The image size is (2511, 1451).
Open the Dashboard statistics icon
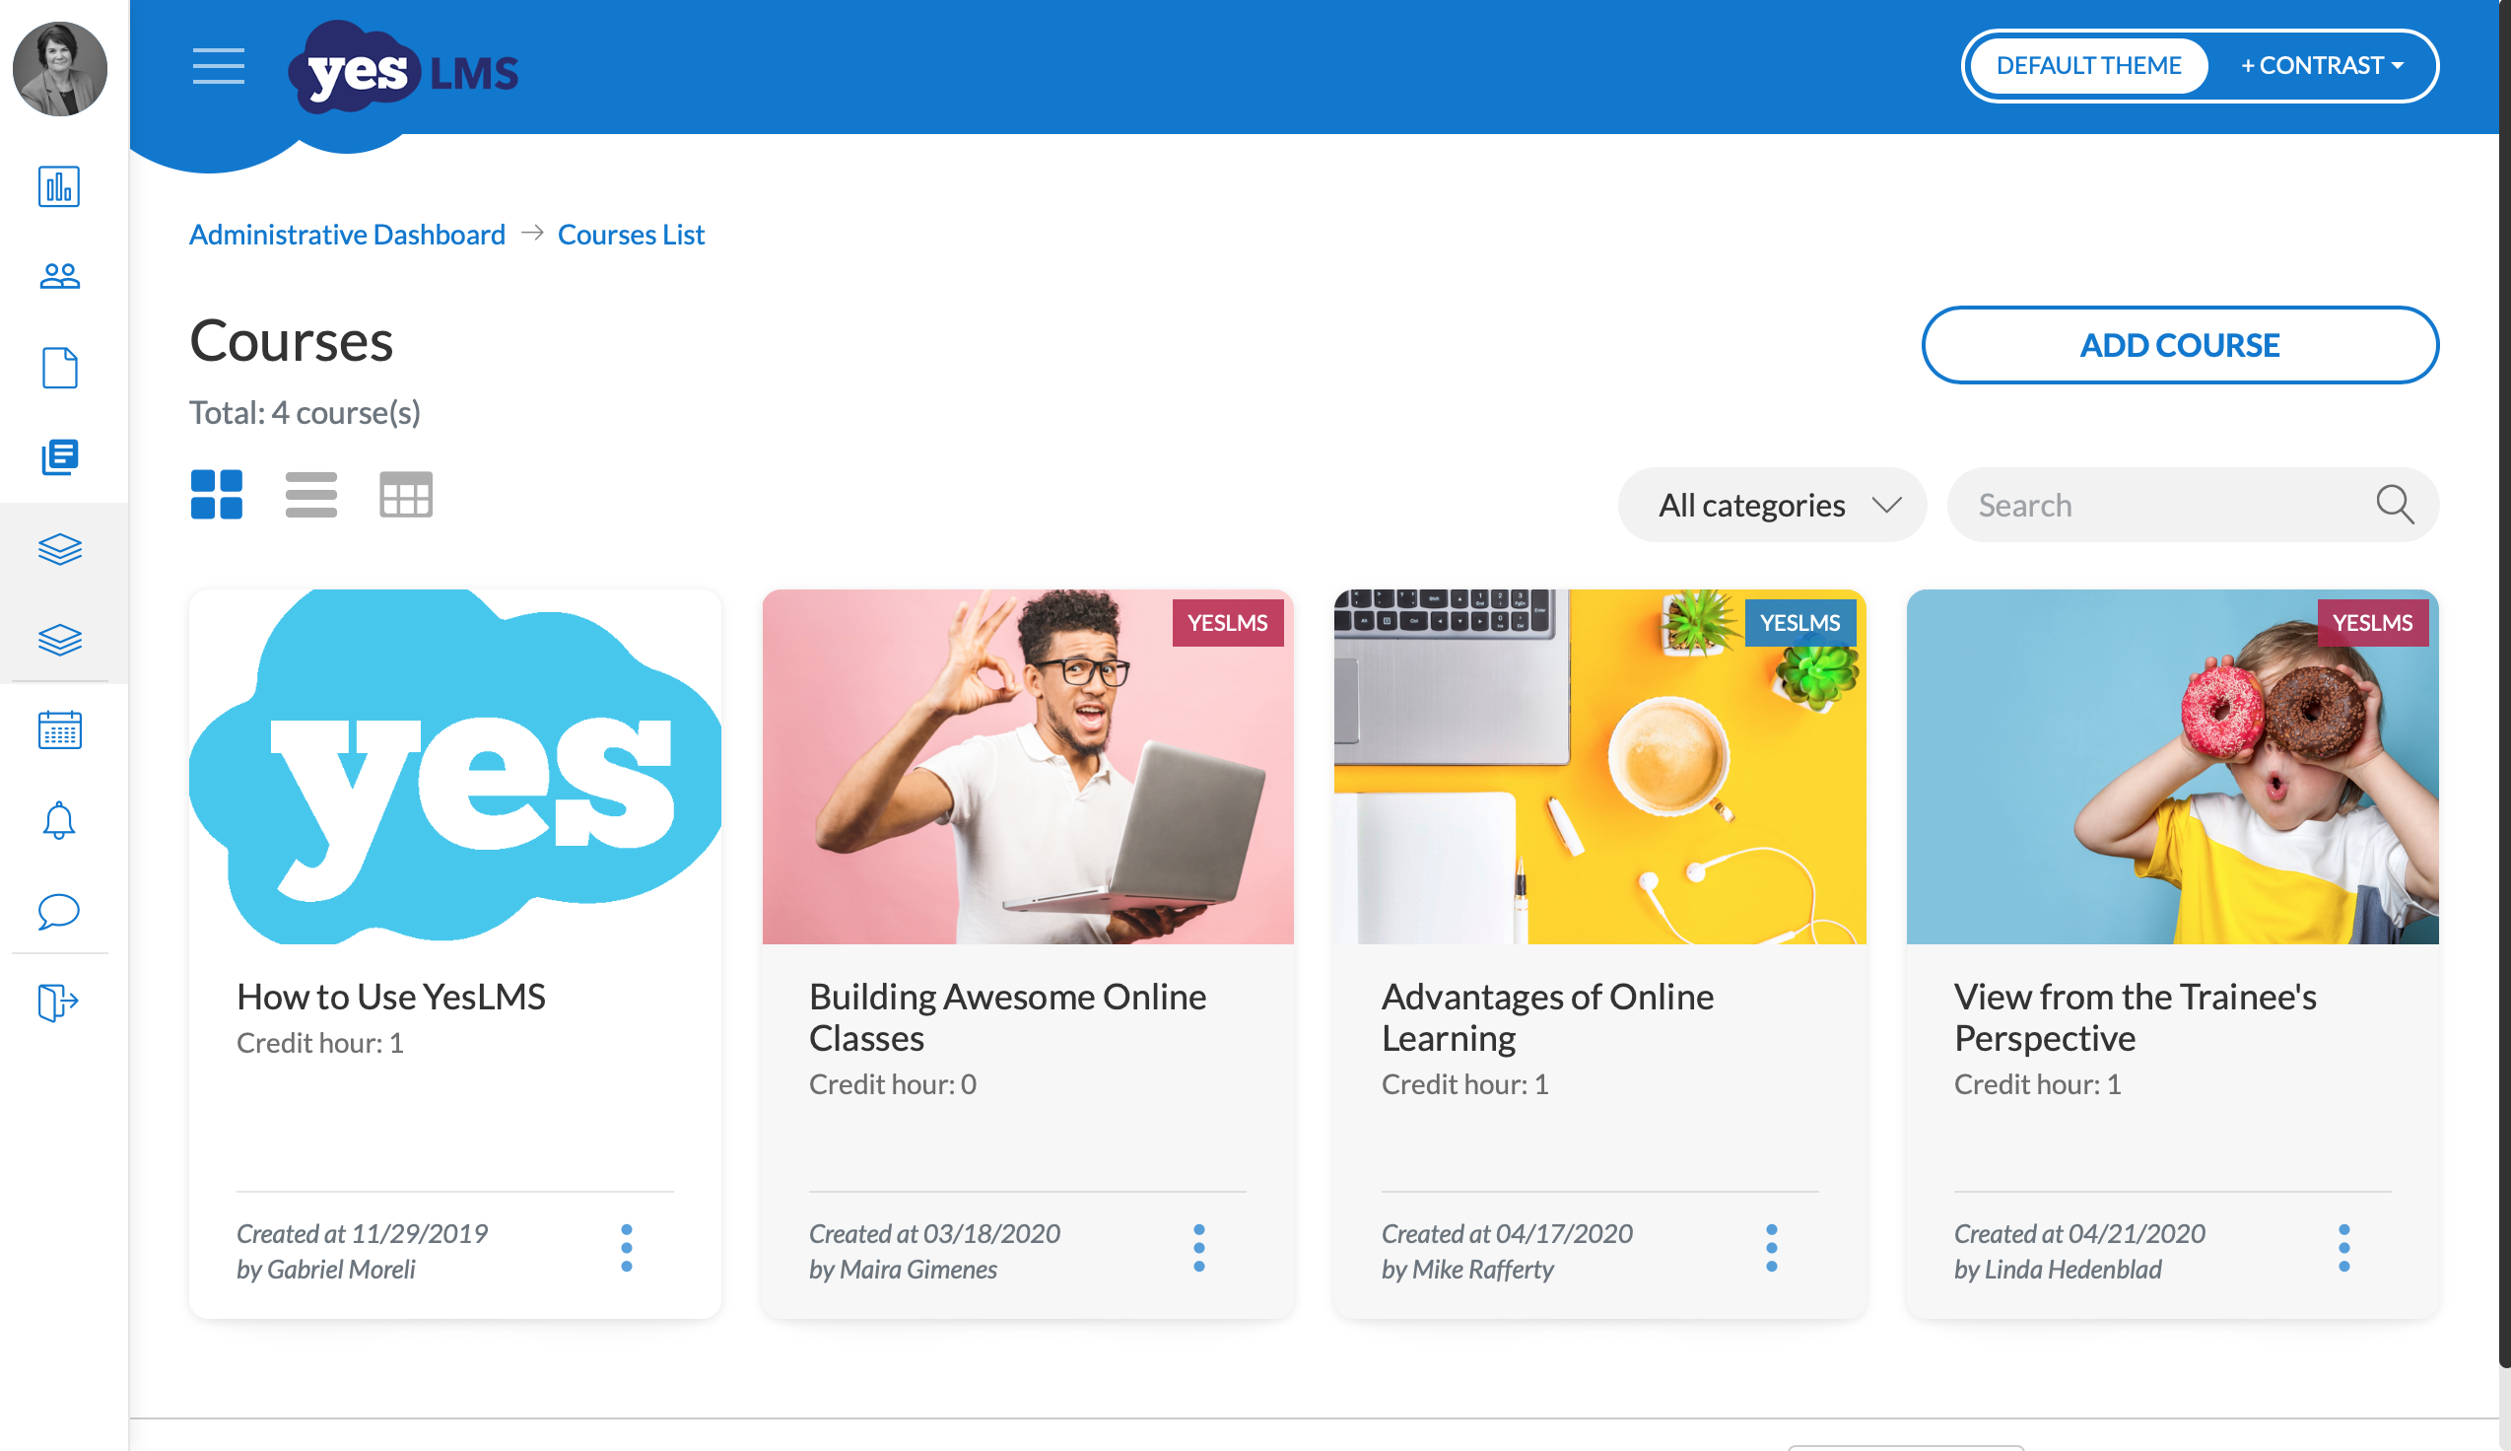60,186
